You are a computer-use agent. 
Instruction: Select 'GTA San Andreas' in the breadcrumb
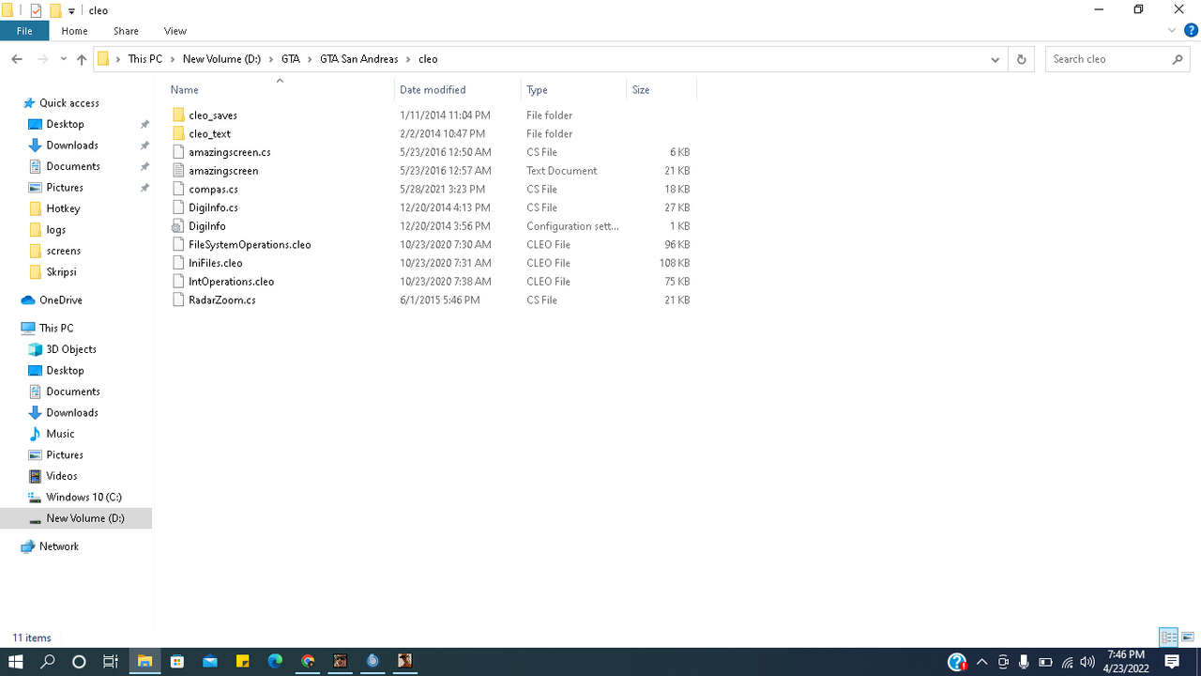(x=358, y=59)
